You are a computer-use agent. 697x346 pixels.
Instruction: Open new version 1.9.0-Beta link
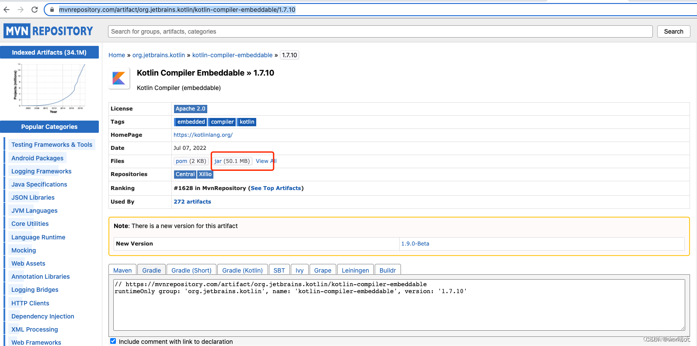click(415, 244)
